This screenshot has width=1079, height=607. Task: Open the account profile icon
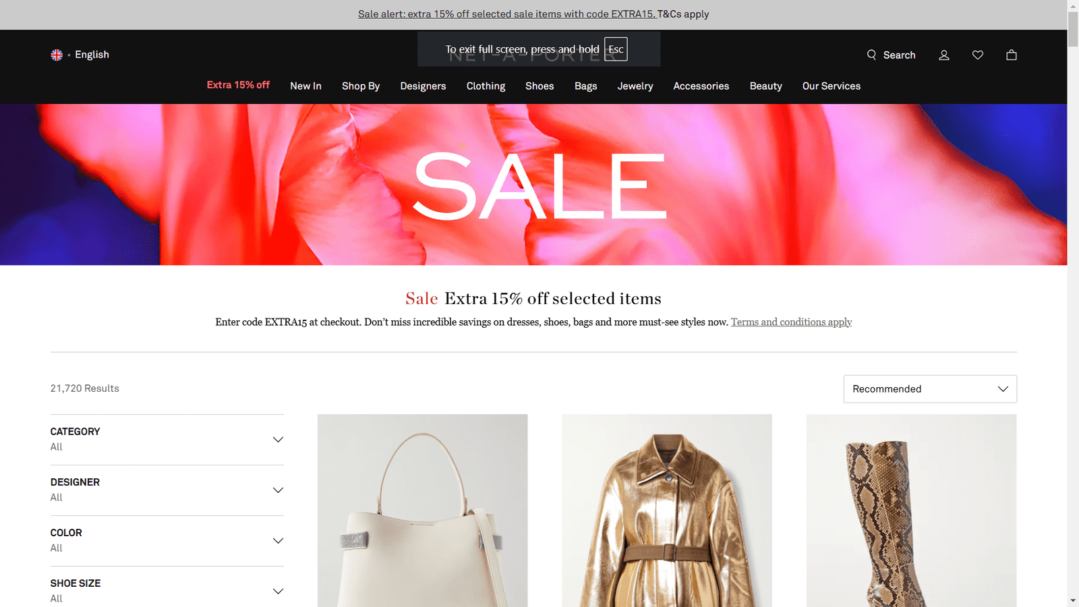tap(944, 55)
